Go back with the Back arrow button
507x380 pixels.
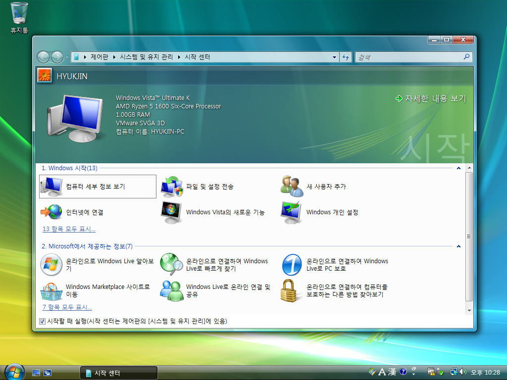[x=44, y=57]
